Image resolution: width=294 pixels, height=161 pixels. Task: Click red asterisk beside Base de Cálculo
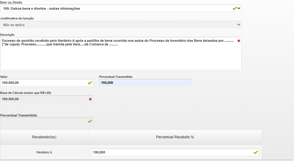click(x=90, y=100)
